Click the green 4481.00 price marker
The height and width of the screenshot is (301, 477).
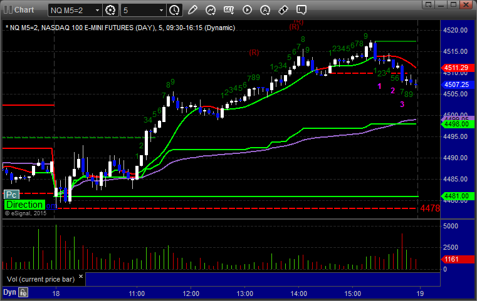(x=458, y=196)
